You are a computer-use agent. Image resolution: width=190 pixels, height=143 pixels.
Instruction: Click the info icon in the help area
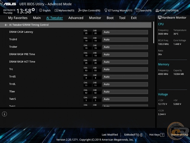4,114
